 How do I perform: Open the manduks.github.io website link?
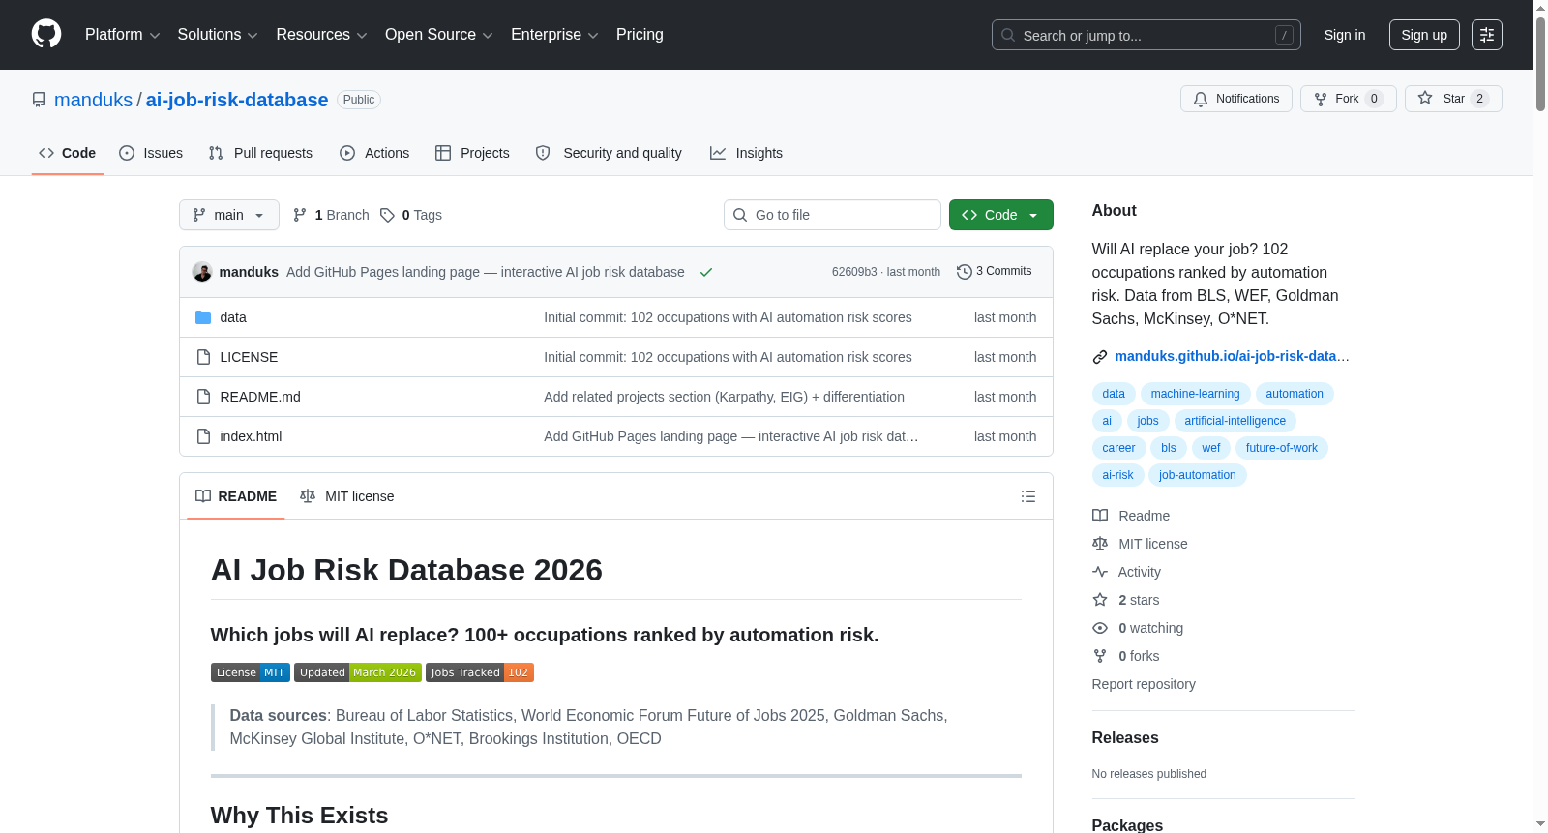tap(1233, 357)
